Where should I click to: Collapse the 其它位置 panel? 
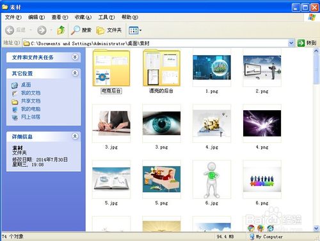tap(75, 73)
